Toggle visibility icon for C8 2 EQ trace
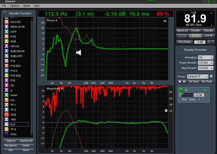217x154 pixels. click(6, 22)
